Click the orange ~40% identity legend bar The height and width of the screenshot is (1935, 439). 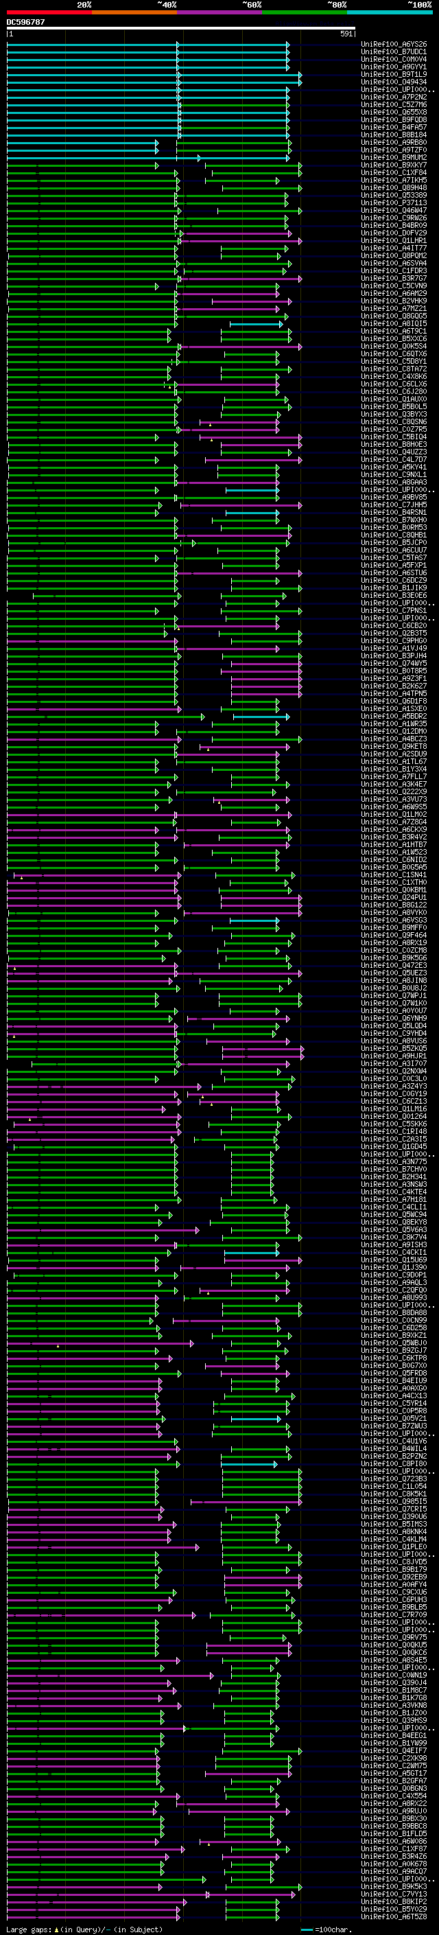[134, 12]
